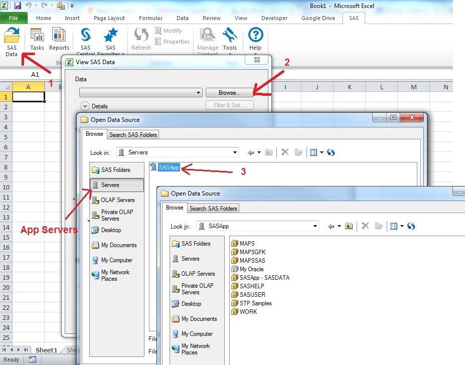Viewport: 465px width, 365px height.
Task: Click the Modify ribbon command
Action: pyautogui.click(x=169, y=31)
